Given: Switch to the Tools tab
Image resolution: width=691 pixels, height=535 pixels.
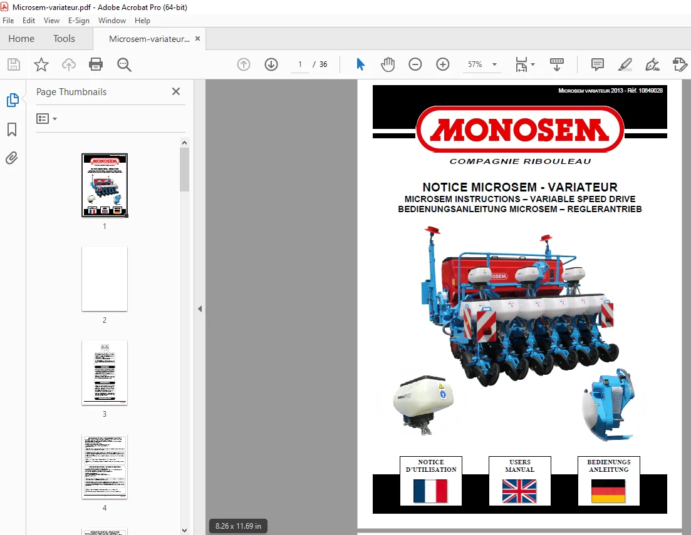Looking at the screenshot, I should pos(64,39).
